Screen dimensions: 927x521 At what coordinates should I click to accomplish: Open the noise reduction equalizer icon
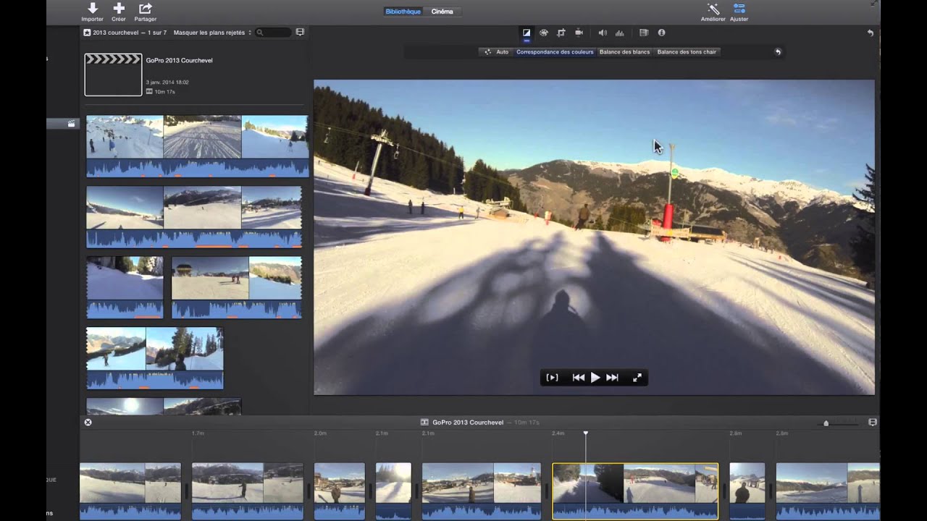(620, 33)
